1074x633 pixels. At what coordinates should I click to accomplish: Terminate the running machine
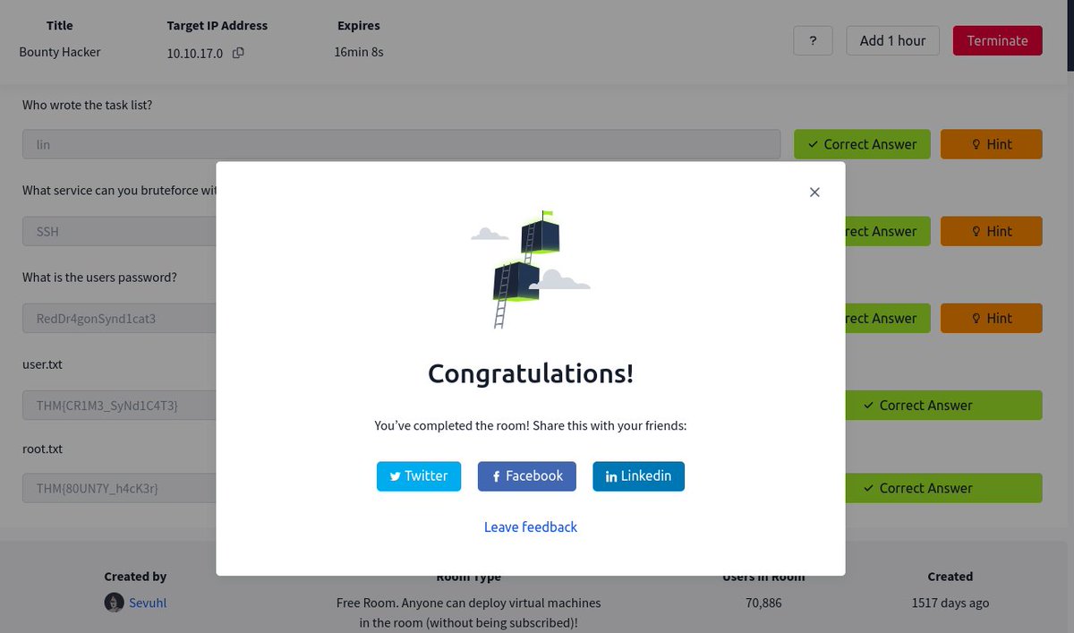(x=997, y=40)
